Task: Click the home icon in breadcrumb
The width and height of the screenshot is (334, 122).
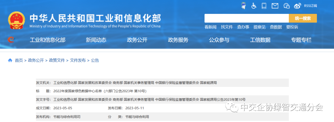Action: [10, 60]
